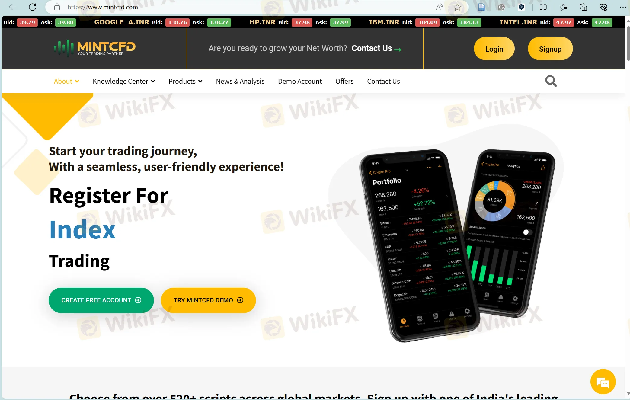Click the CREATE FREE ACCOUNT button

101,300
